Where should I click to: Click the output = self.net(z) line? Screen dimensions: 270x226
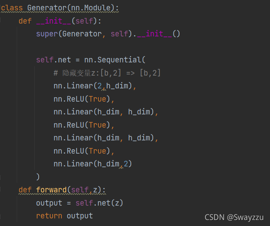tap(80, 203)
